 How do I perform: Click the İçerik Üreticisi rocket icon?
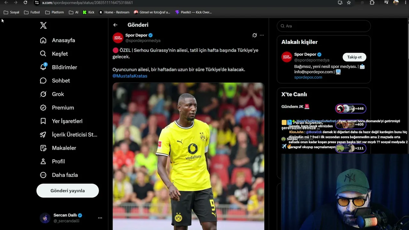click(43, 134)
